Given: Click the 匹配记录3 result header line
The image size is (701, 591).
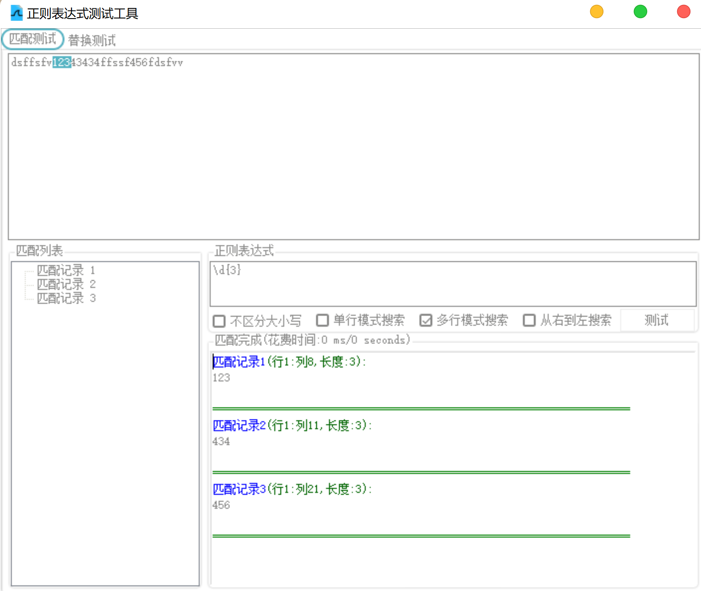Looking at the screenshot, I should pyautogui.click(x=292, y=489).
